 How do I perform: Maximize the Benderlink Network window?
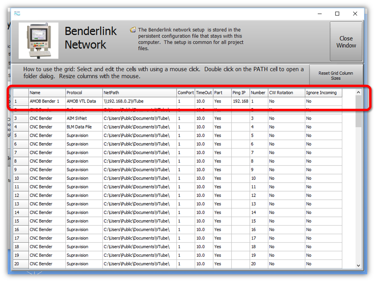(337, 14)
